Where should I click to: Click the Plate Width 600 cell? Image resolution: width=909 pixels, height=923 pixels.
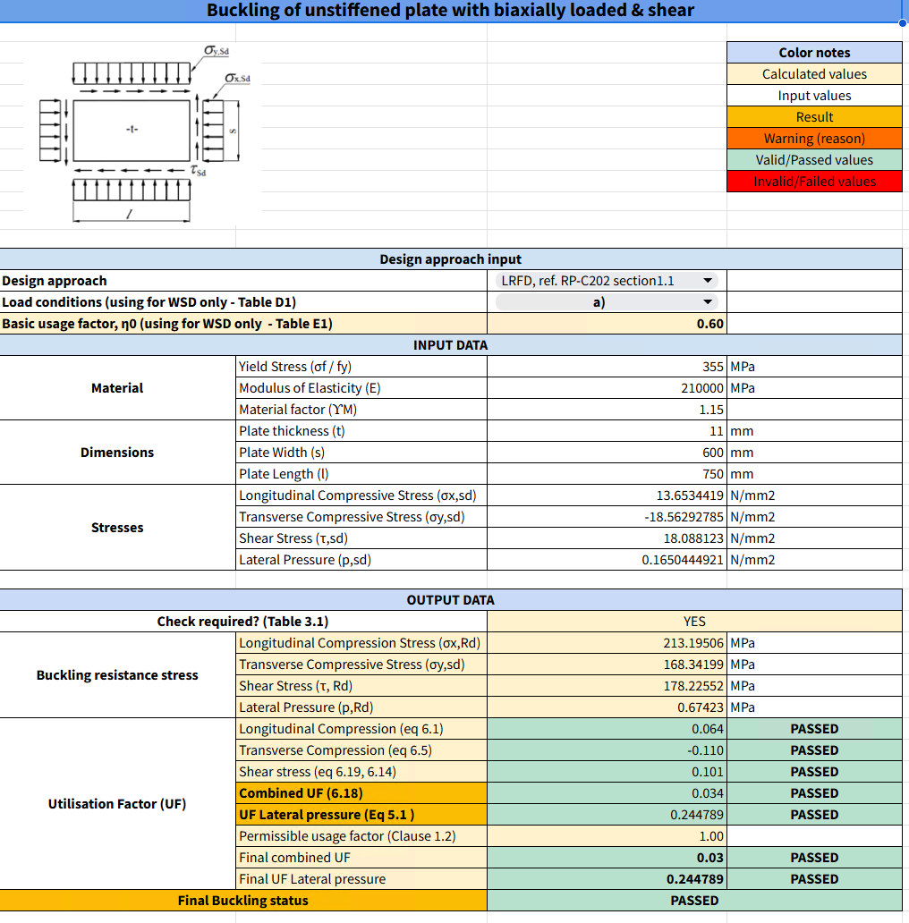point(606,452)
